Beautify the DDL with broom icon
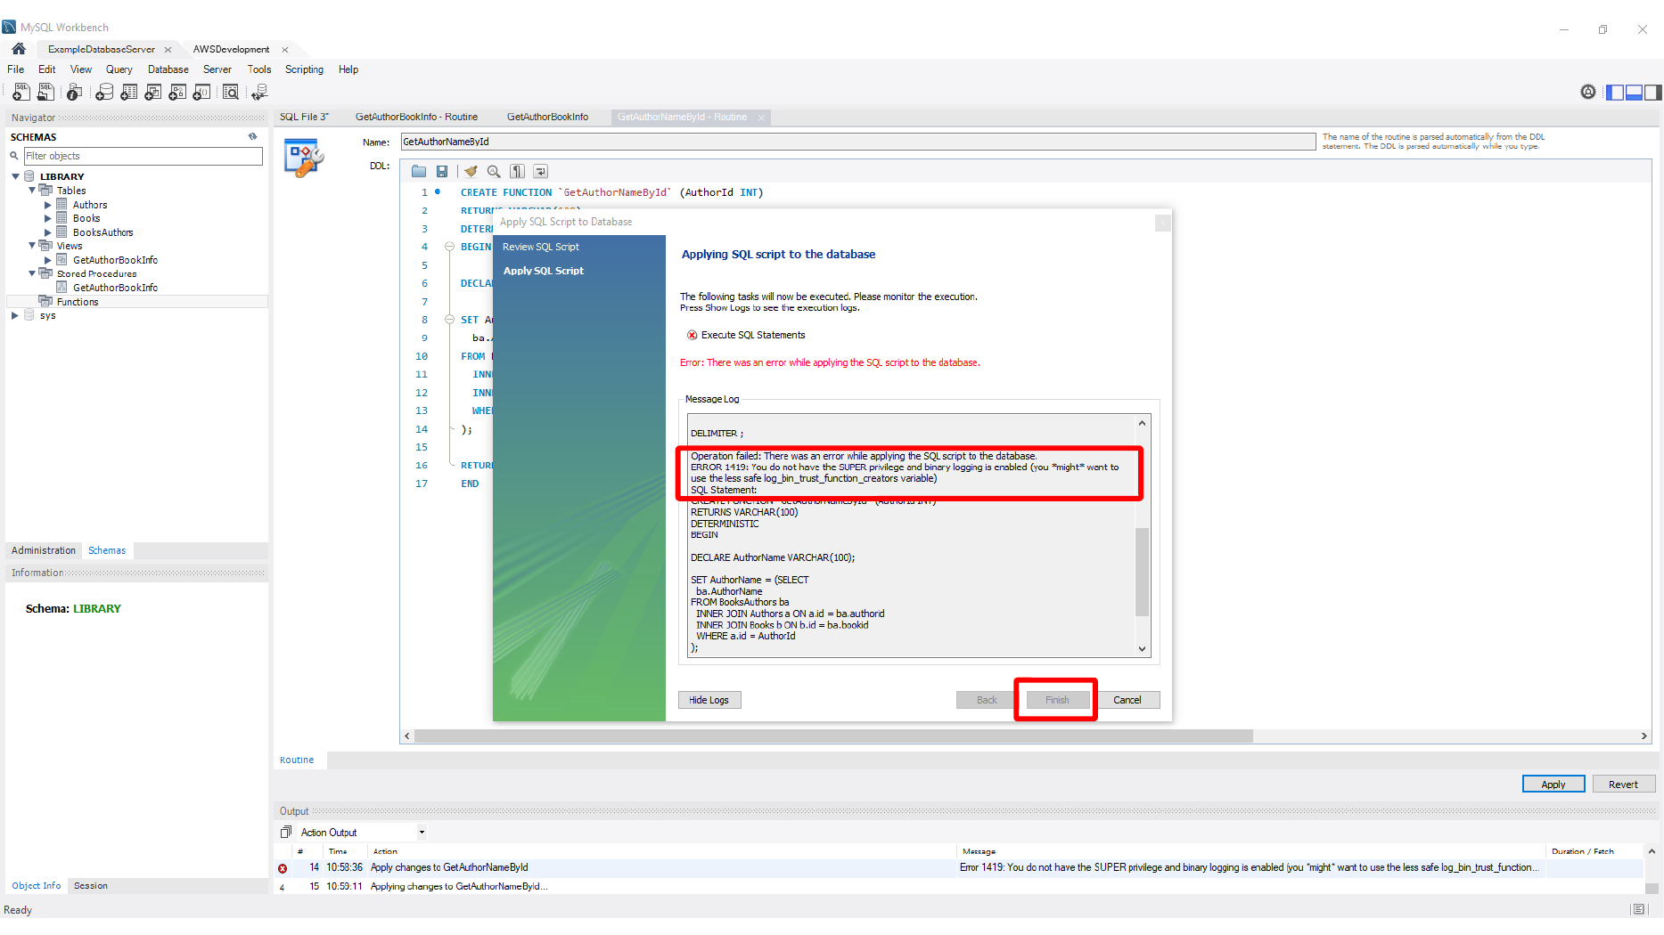 click(471, 171)
